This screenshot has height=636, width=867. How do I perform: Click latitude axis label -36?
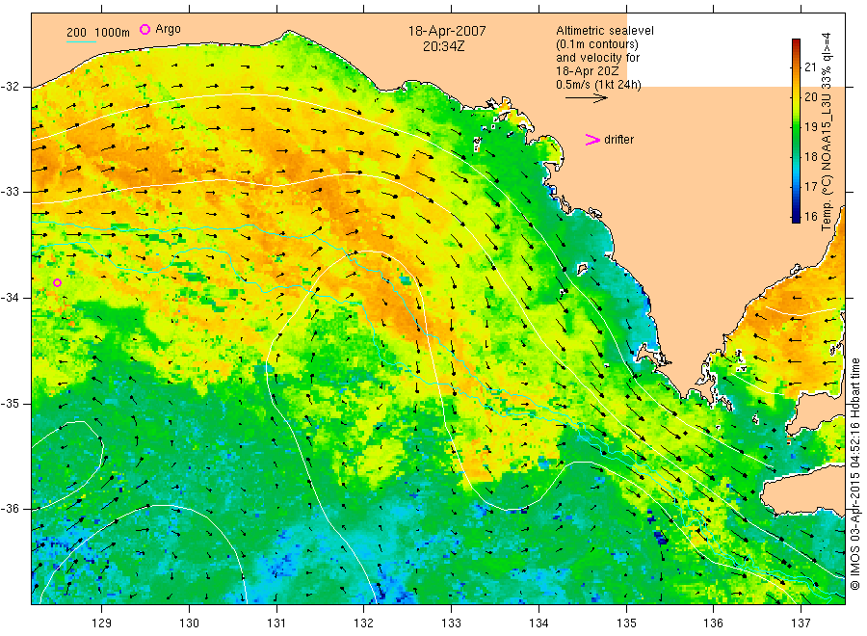coord(10,509)
